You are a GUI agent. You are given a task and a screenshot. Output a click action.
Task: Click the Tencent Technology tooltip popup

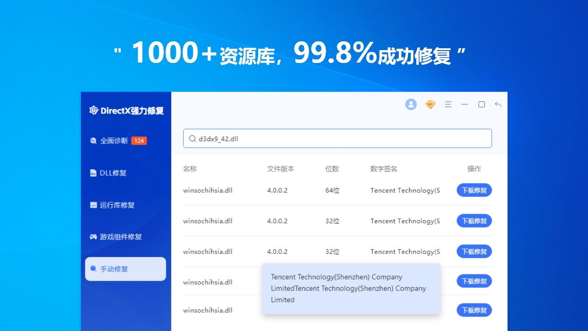351,288
